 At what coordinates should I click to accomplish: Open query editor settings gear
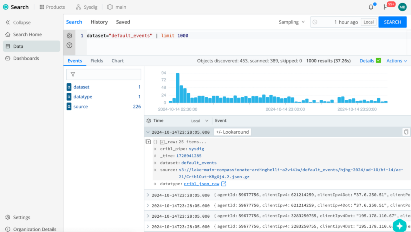[x=69, y=35]
